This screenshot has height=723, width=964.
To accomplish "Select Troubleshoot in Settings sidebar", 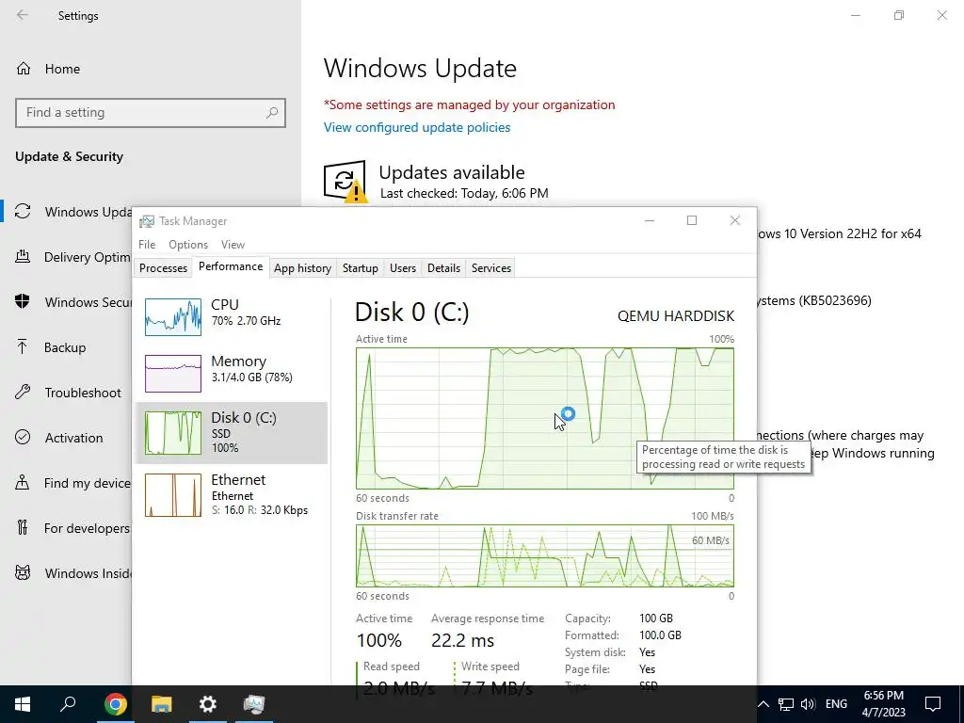I will point(83,393).
